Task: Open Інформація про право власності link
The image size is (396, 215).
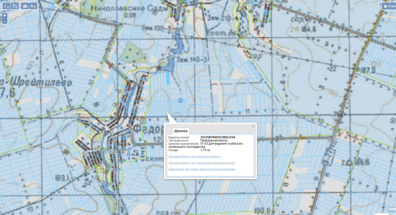Action: click(x=201, y=169)
